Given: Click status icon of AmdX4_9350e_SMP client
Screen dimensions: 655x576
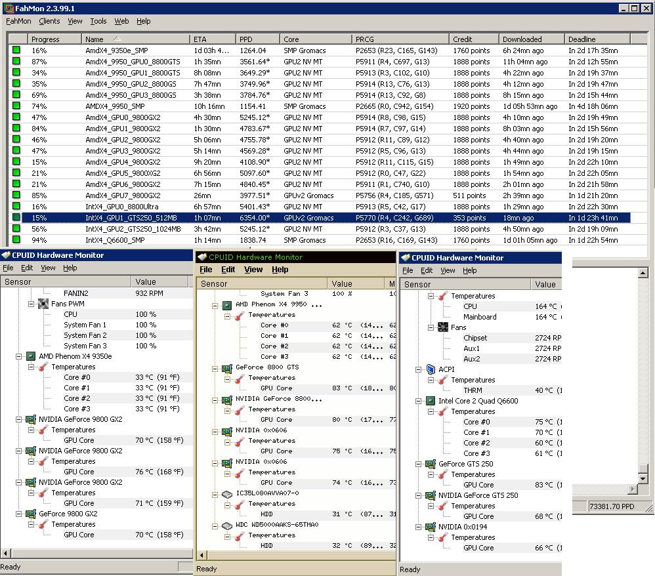Looking at the screenshot, I should (16, 50).
